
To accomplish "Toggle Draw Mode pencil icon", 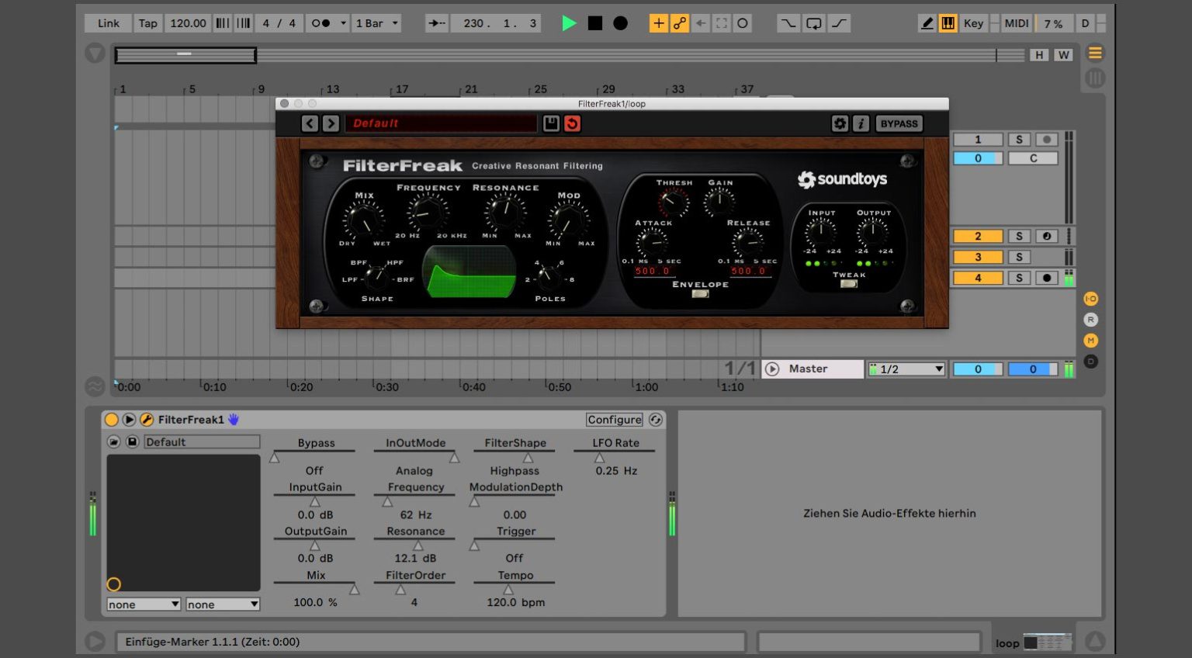I will pyautogui.click(x=927, y=23).
